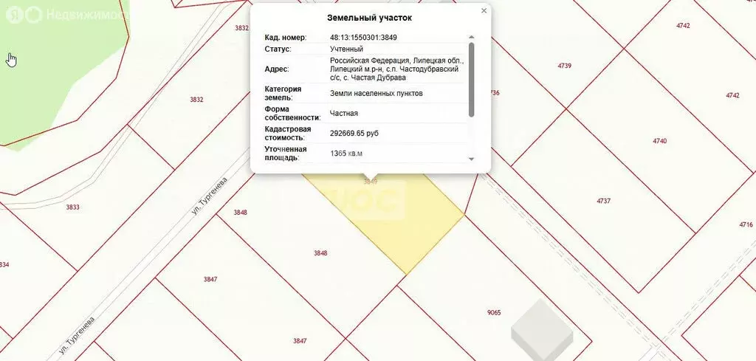Viewport: 756px width, 361px height.
Task: Select the yellow highlighted parcel 3849
Action: click(x=384, y=218)
